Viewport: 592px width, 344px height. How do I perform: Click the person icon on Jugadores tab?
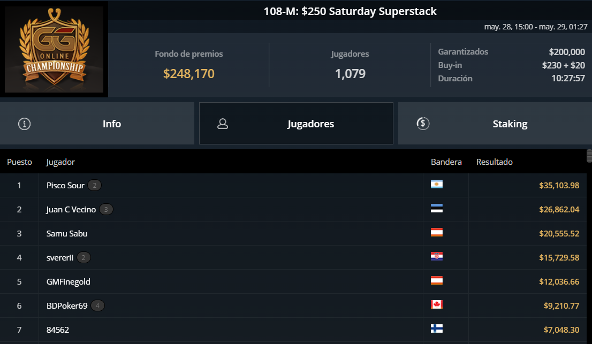223,124
